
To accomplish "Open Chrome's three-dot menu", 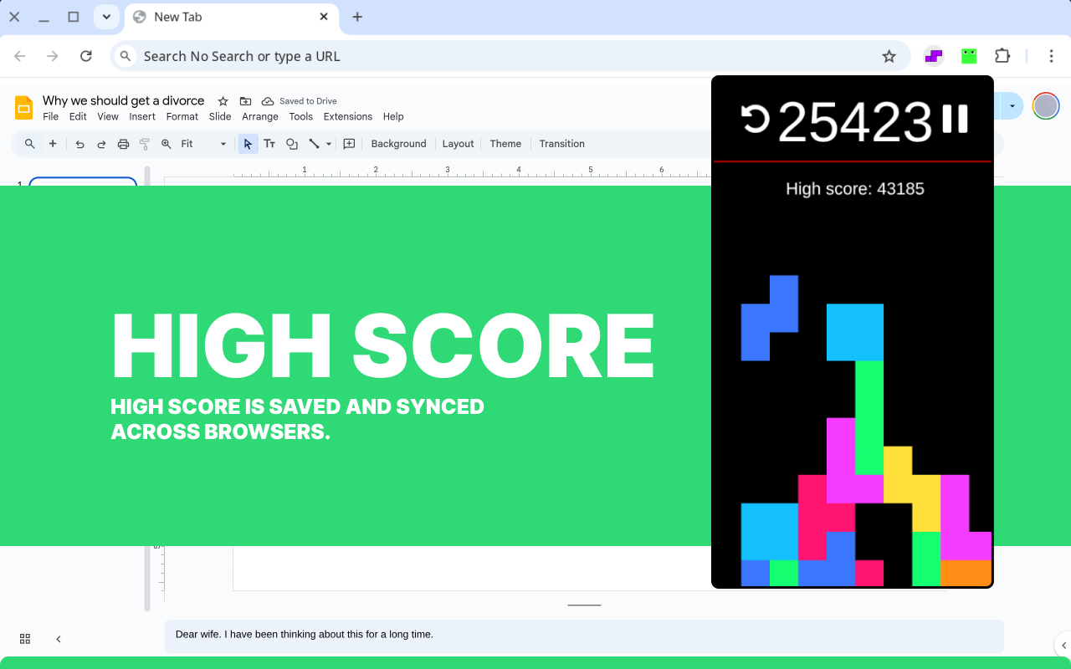I will [x=1051, y=56].
